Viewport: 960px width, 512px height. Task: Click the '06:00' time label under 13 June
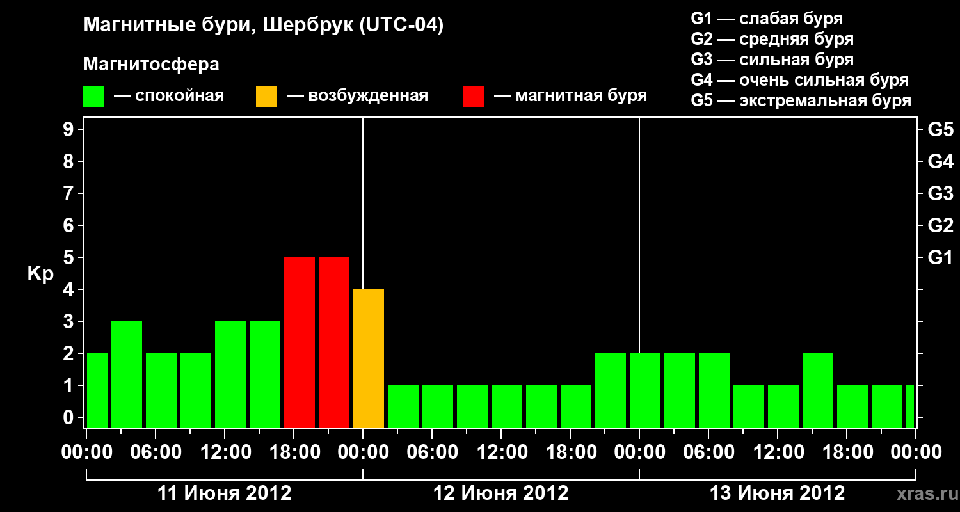708,452
